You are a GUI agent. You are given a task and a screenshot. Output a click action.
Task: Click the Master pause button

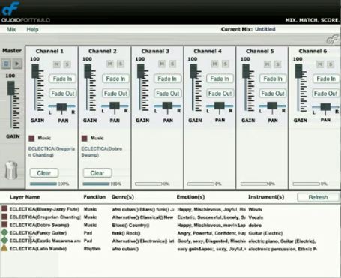[x=6, y=64]
